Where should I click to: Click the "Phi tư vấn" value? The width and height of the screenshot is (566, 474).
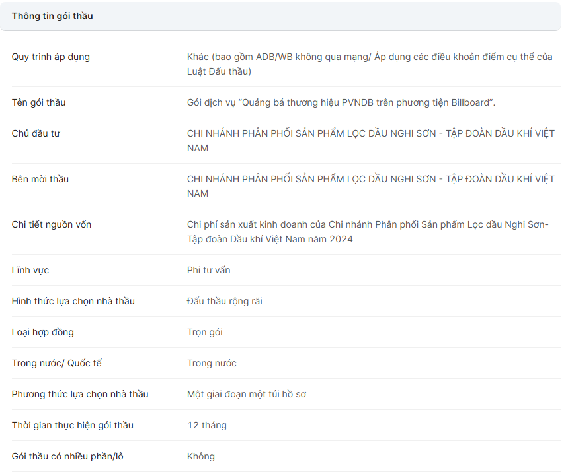point(209,270)
